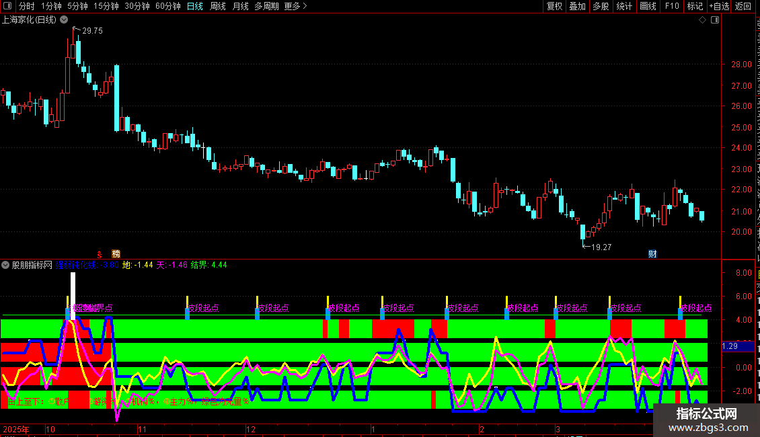Click month 2 on the date axis
Image resolution: width=760 pixels, height=437 pixels.
[x=482, y=429]
